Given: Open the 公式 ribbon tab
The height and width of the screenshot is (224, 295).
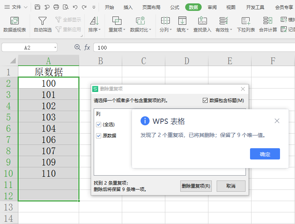Looking at the screenshot, I should tap(175, 7).
